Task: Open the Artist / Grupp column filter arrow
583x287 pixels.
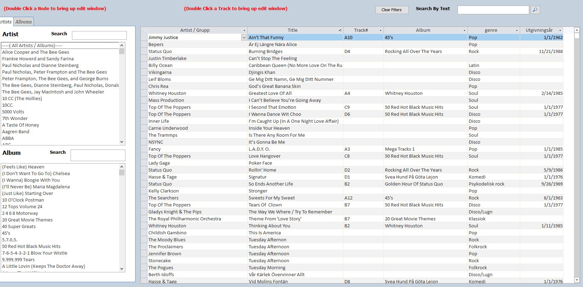Action: [x=244, y=30]
